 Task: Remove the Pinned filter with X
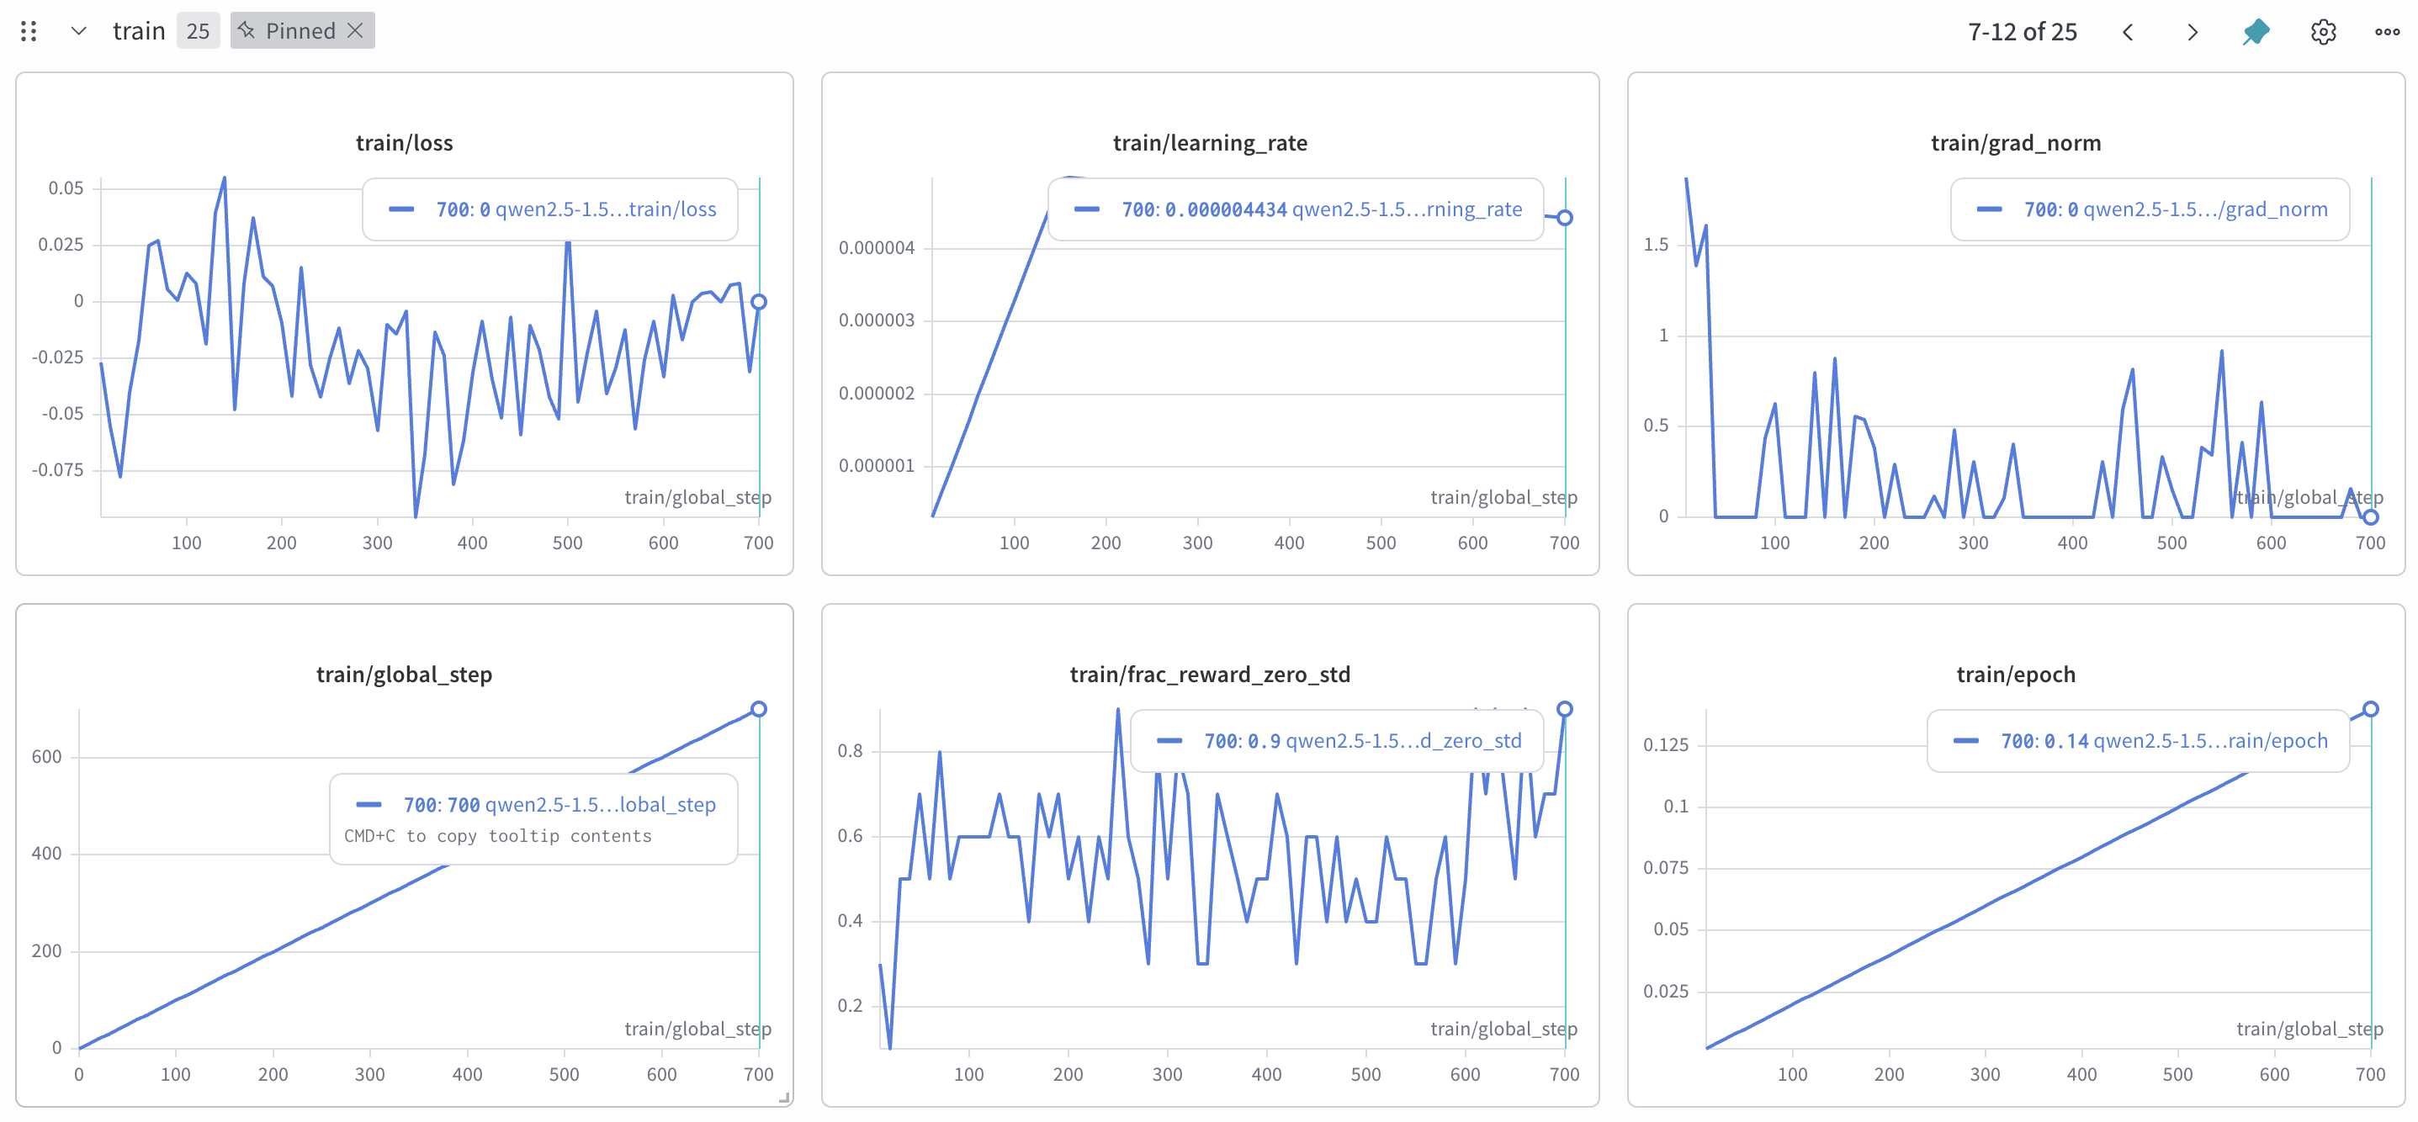(356, 31)
